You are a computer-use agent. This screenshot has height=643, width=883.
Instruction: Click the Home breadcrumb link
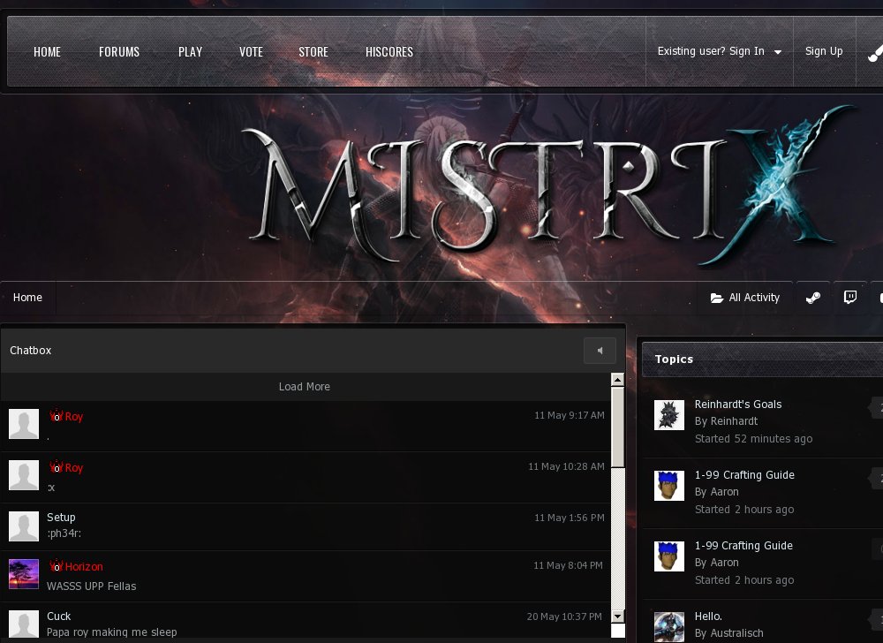(x=27, y=298)
